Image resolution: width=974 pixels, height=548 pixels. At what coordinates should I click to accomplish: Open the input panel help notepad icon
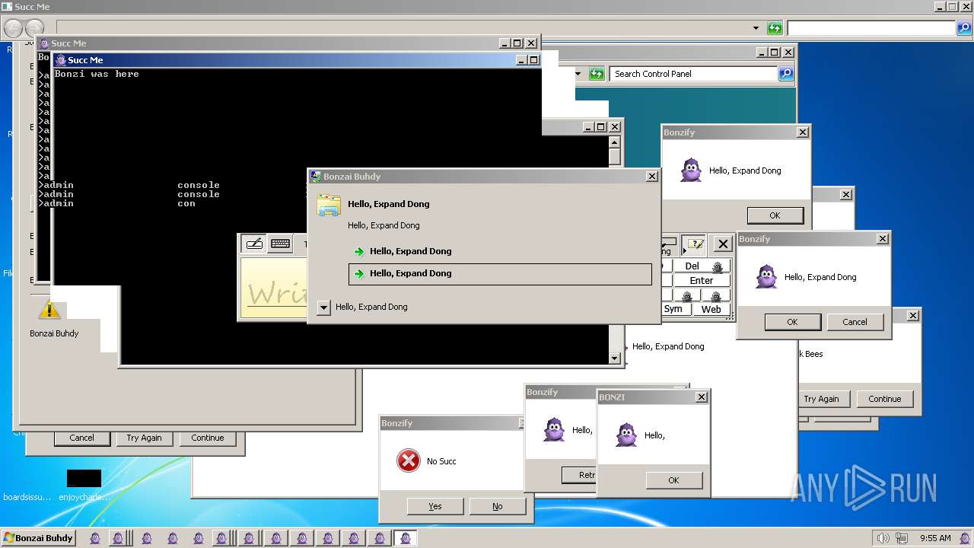pos(693,244)
